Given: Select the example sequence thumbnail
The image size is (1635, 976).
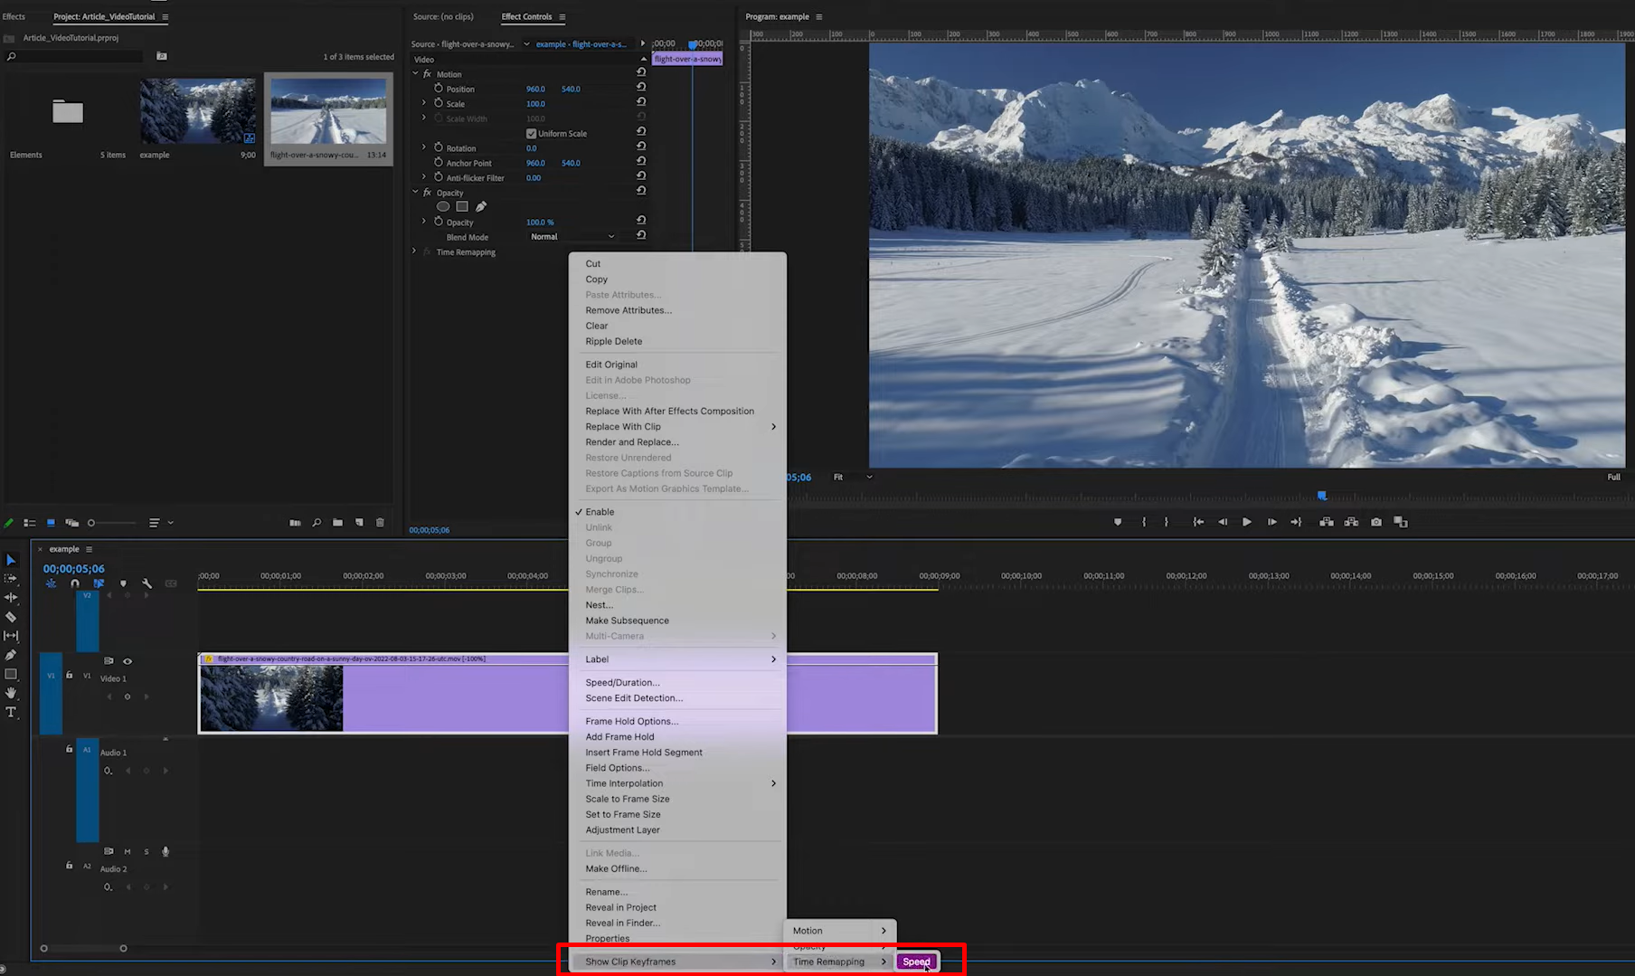Looking at the screenshot, I should 198,110.
